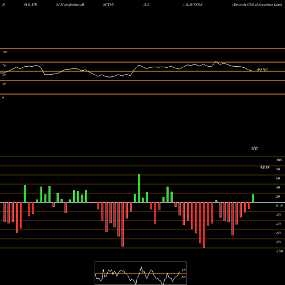The width and height of the screenshot is (285, 285).
Task: Click the 32 label in mini chart
Action: 184,277
